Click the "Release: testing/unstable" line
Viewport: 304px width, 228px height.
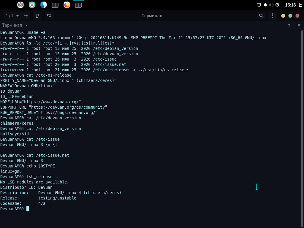(38, 198)
